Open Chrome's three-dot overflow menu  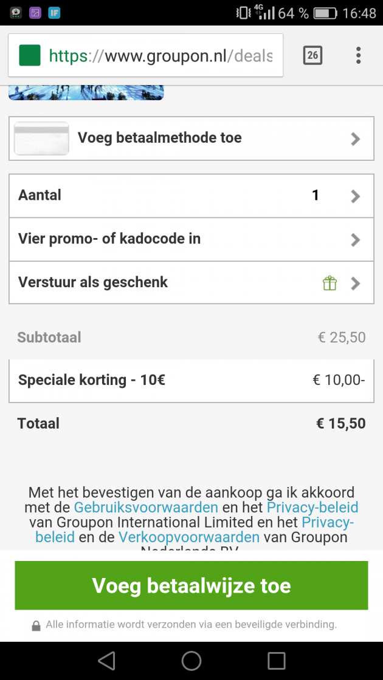pyautogui.click(x=358, y=55)
